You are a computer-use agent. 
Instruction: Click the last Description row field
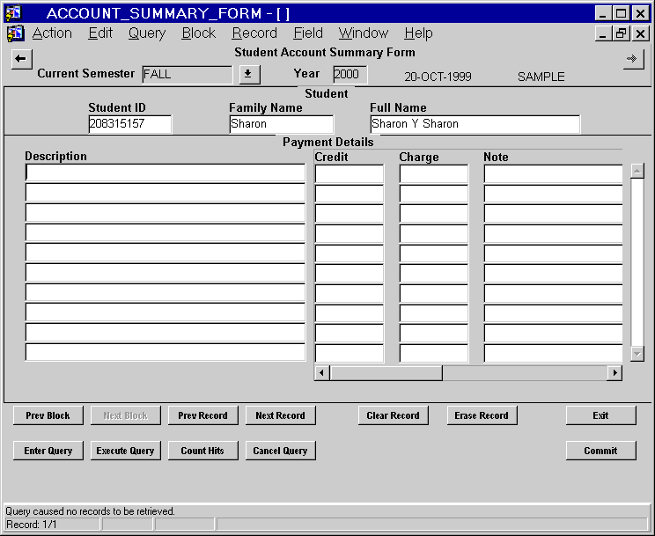(166, 352)
